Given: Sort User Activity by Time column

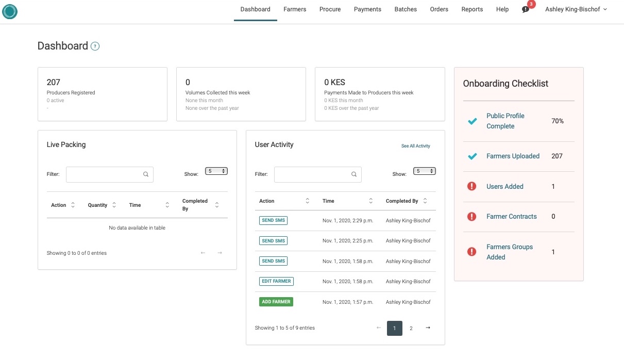Looking at the screenshot, I should tap(370, 201).
